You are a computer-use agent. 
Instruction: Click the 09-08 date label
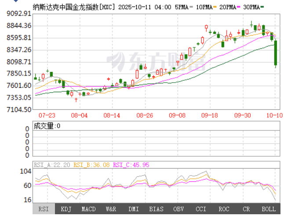pos(177,115)
